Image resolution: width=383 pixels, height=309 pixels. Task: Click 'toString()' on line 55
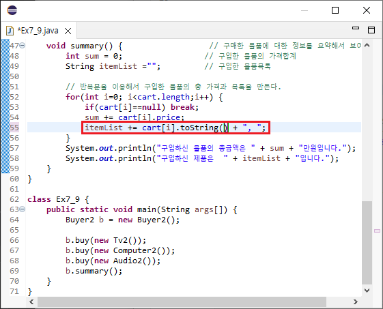click(x=203, y=128)
